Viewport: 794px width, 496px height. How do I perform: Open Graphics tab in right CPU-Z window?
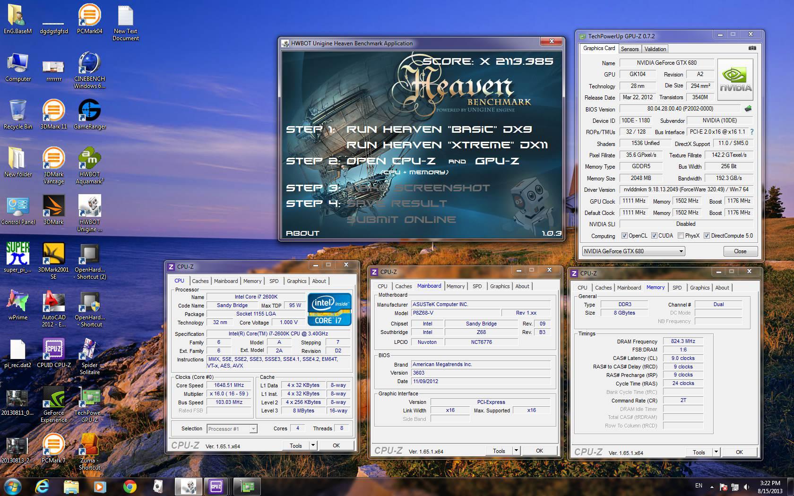[699, 288]
